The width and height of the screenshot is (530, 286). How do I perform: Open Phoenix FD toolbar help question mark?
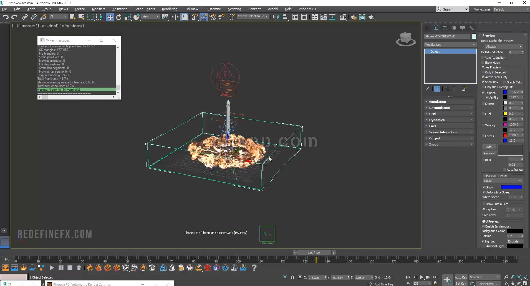click(254, 268)
